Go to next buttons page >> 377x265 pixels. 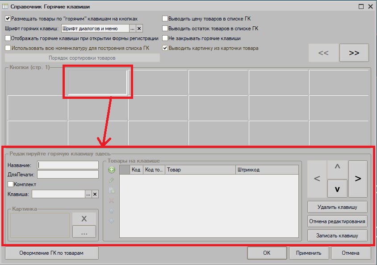[x=354, y=53]
